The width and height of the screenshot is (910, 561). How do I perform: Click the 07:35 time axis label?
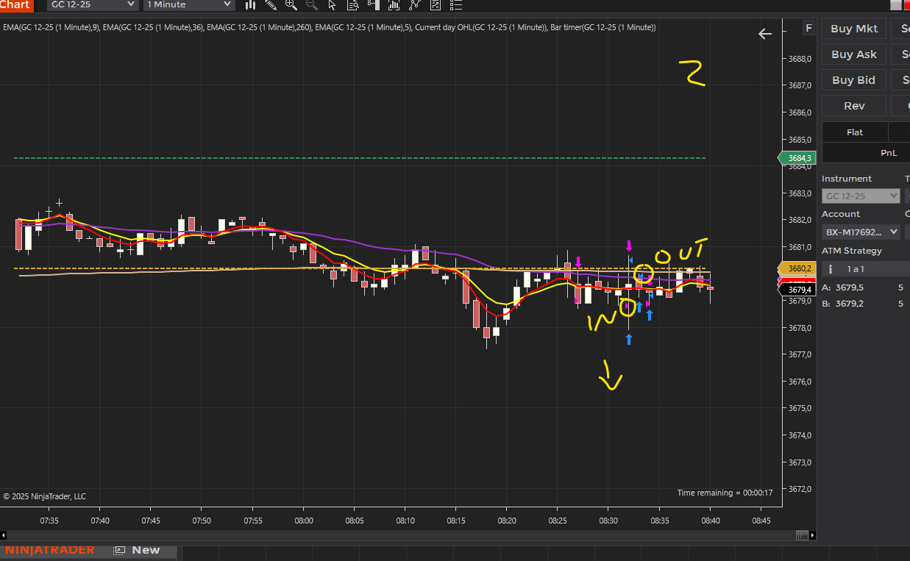click(x=49, y=521)
